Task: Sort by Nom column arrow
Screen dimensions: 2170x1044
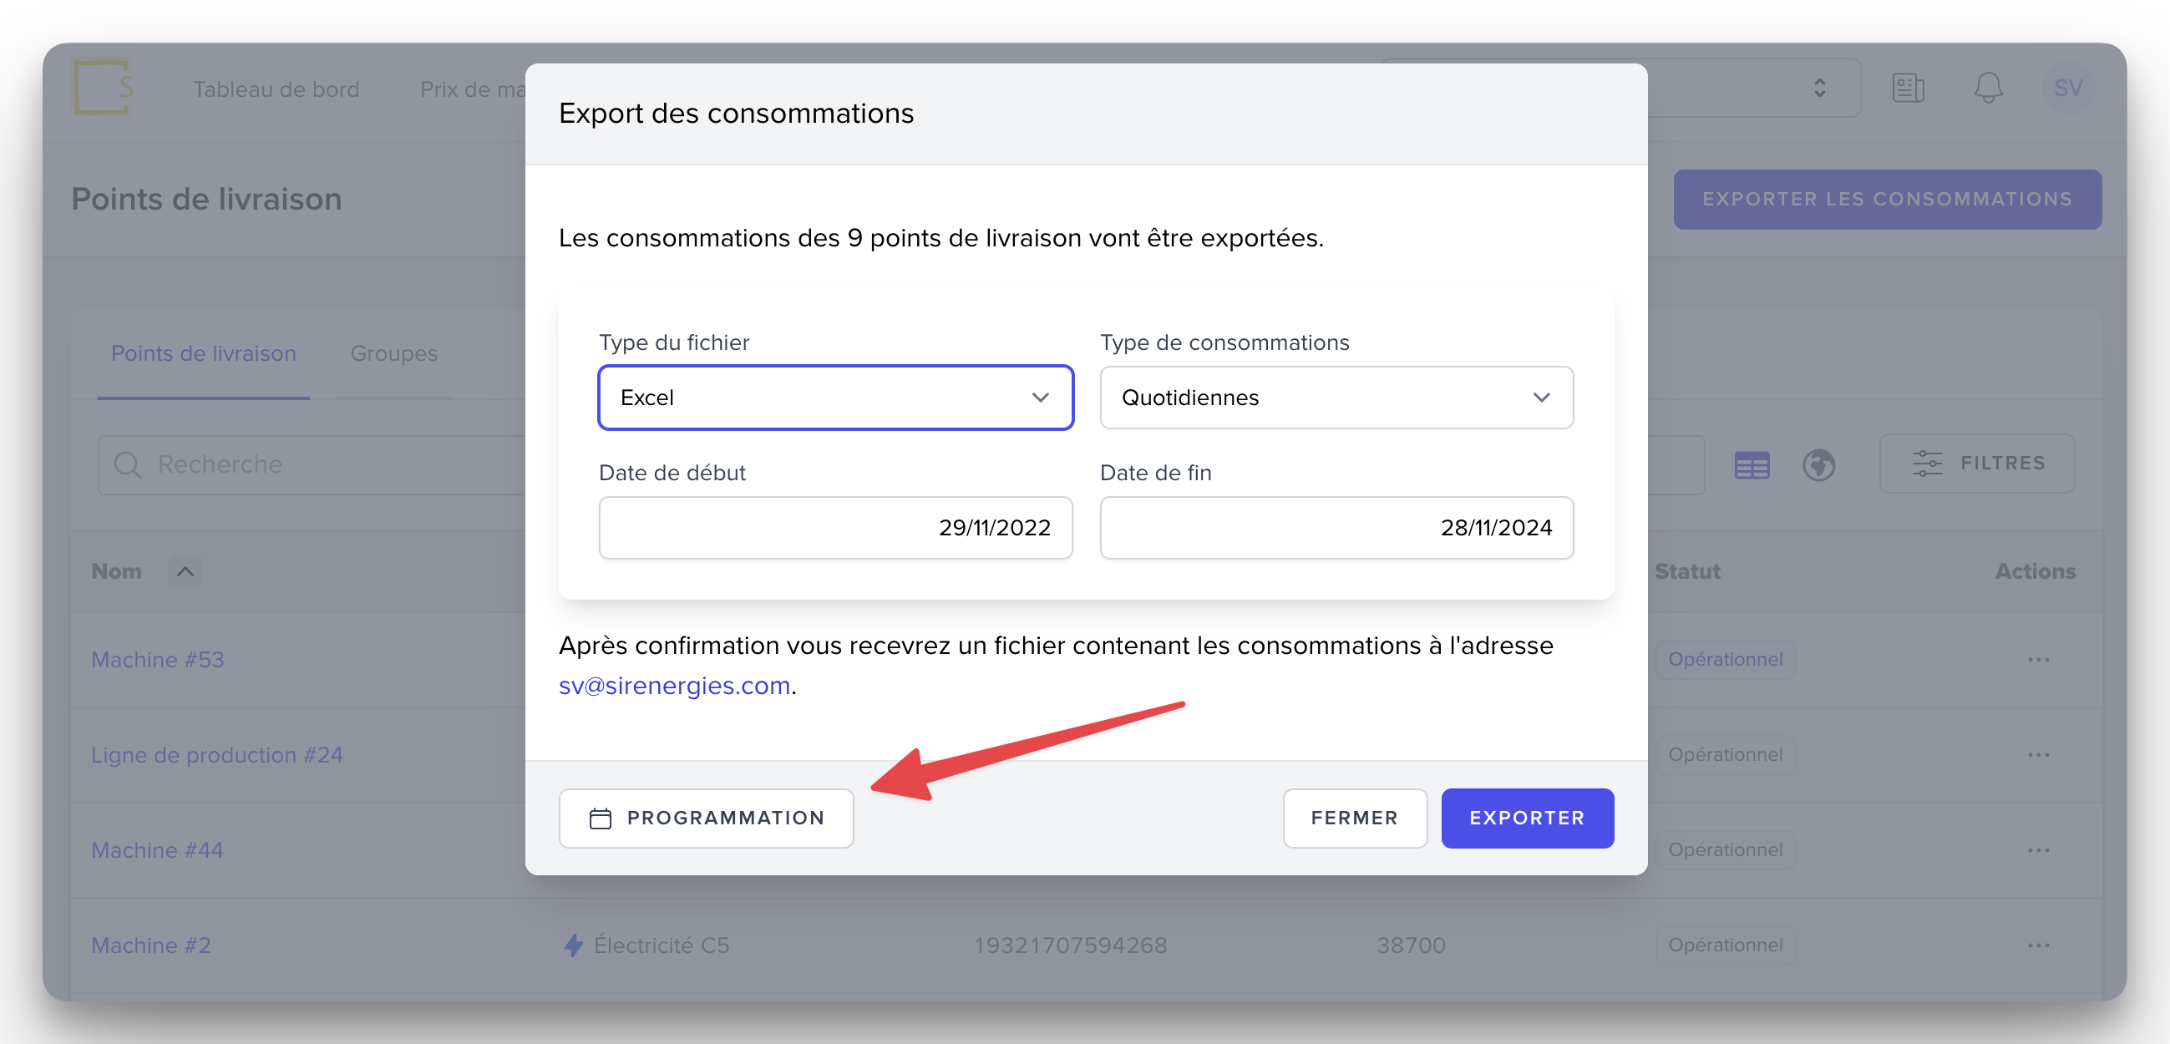Action: (185, 571)
